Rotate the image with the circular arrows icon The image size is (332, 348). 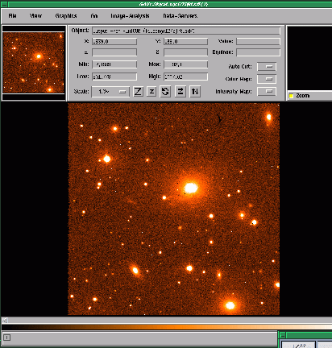(165, 92)
